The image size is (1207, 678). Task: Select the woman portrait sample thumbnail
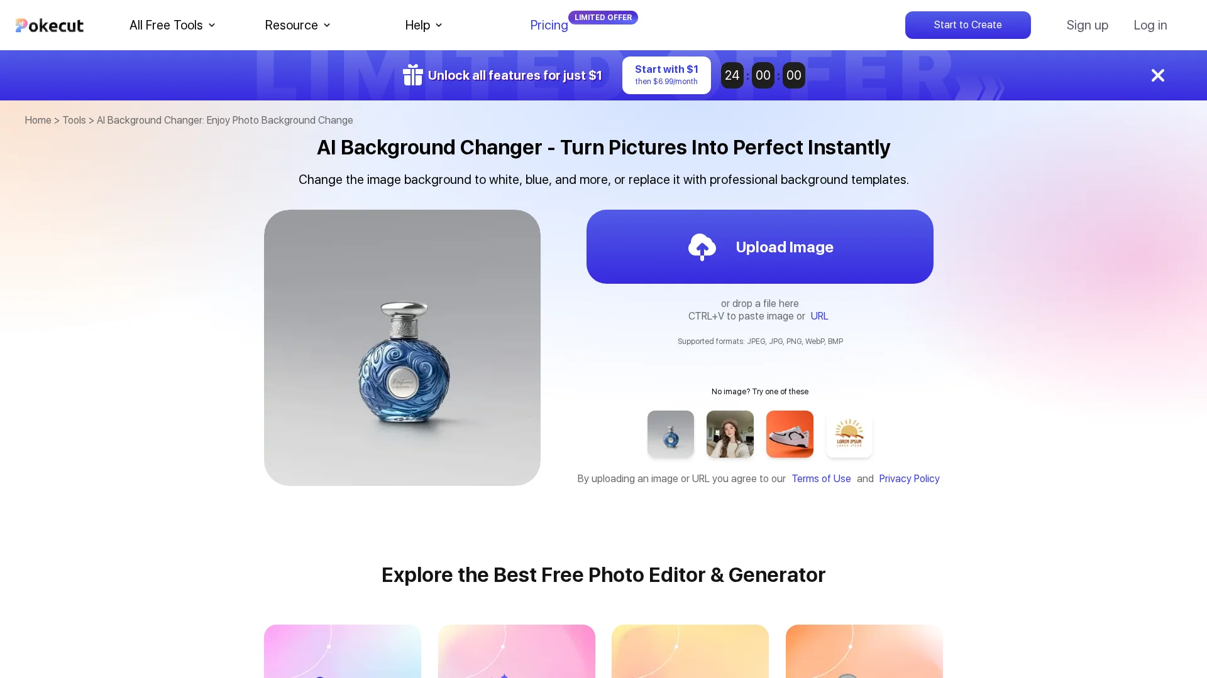tap(730, 434)
